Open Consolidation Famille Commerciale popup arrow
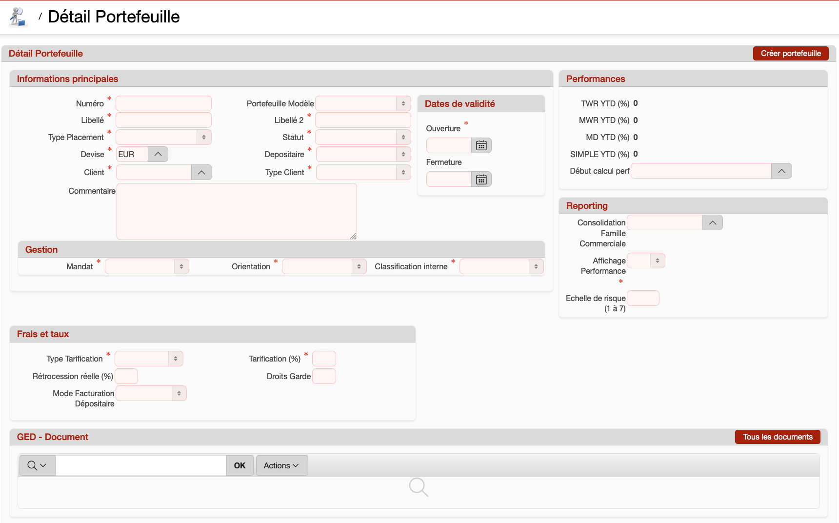839x523 pixels. coord(712,223)
